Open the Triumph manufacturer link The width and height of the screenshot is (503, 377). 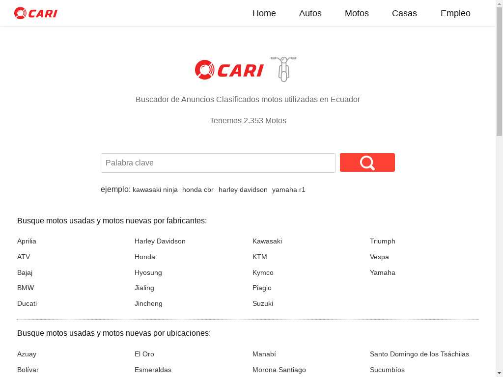pyautogui.click(x=382, y=241)
